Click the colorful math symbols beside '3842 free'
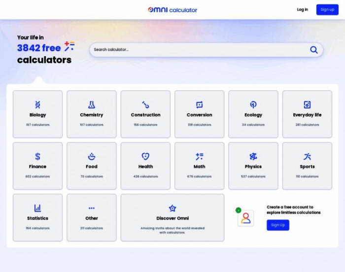This screenshot has height=272, width=345. [x=69, y=46]
